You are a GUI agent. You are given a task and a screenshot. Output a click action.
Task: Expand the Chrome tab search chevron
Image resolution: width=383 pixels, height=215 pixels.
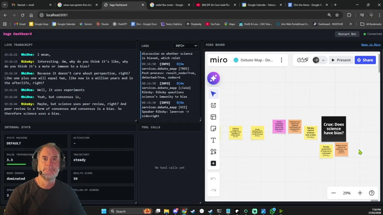(x=4, y=5)
